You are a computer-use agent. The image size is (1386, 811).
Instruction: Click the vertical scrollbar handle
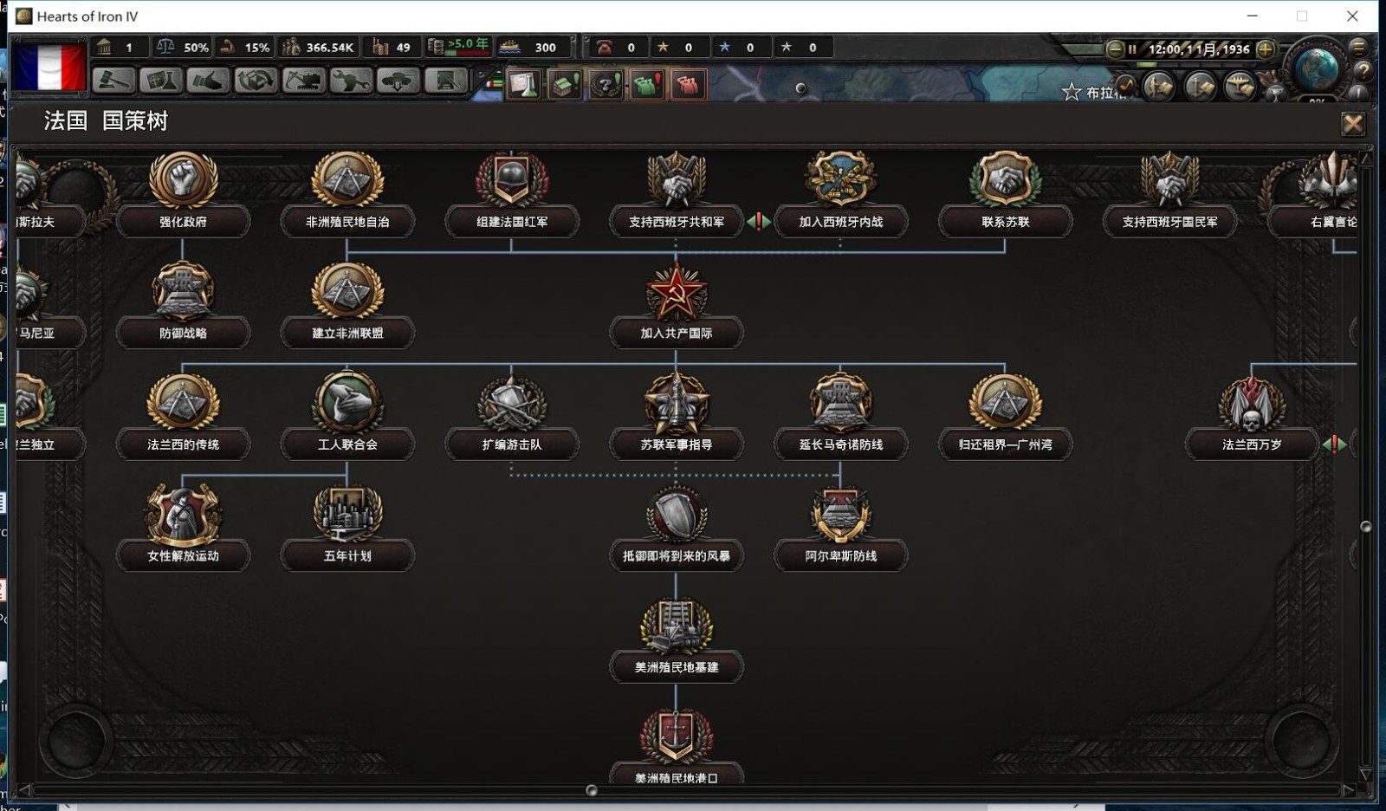click(x=1366, y=527)
